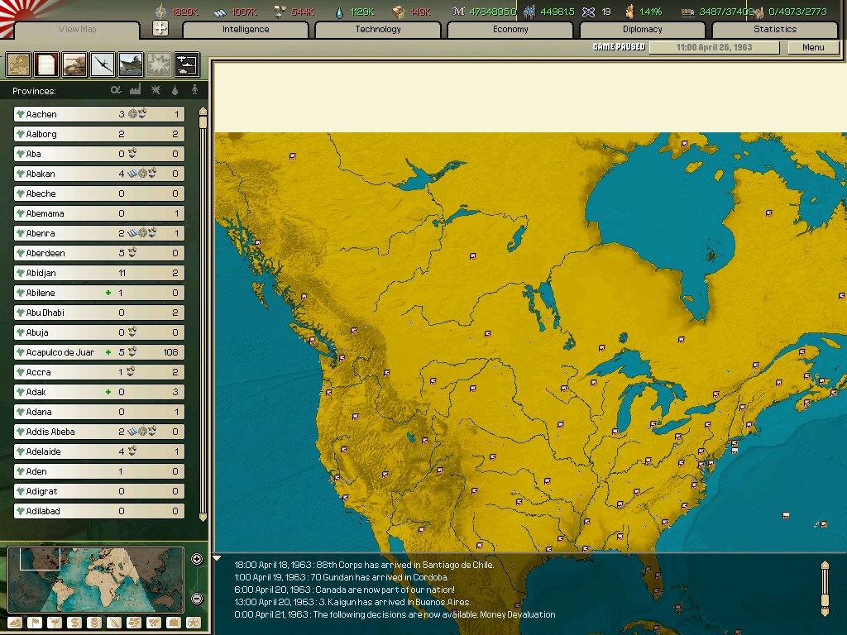Open the ledger screen via paper icon
The width and height of the screenshot is (847, 635).
(45, 64)
